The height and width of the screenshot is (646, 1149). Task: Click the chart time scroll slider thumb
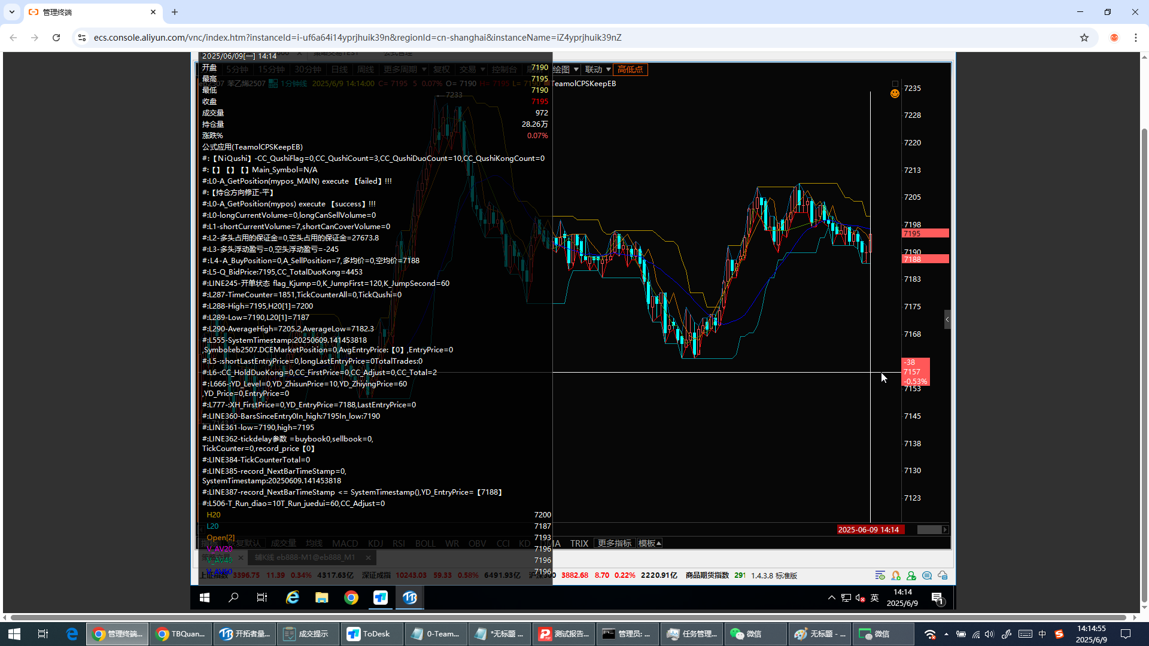(x=929, y=529)
